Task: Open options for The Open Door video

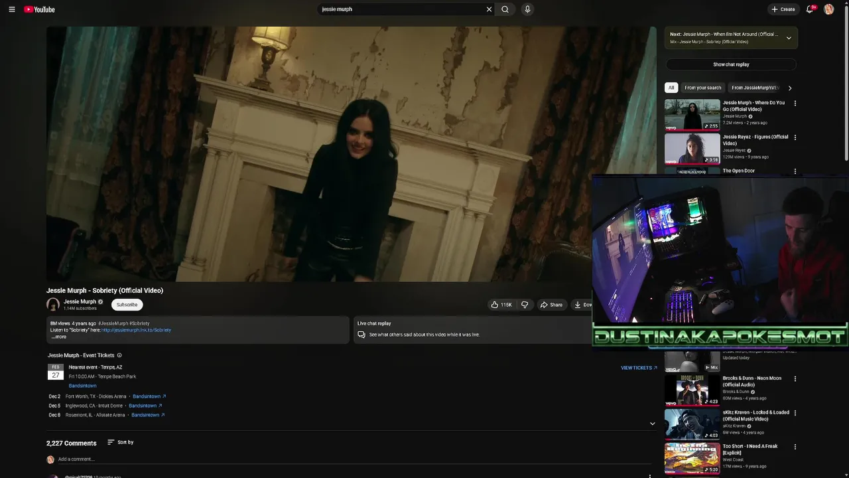Action: (795, 171)
